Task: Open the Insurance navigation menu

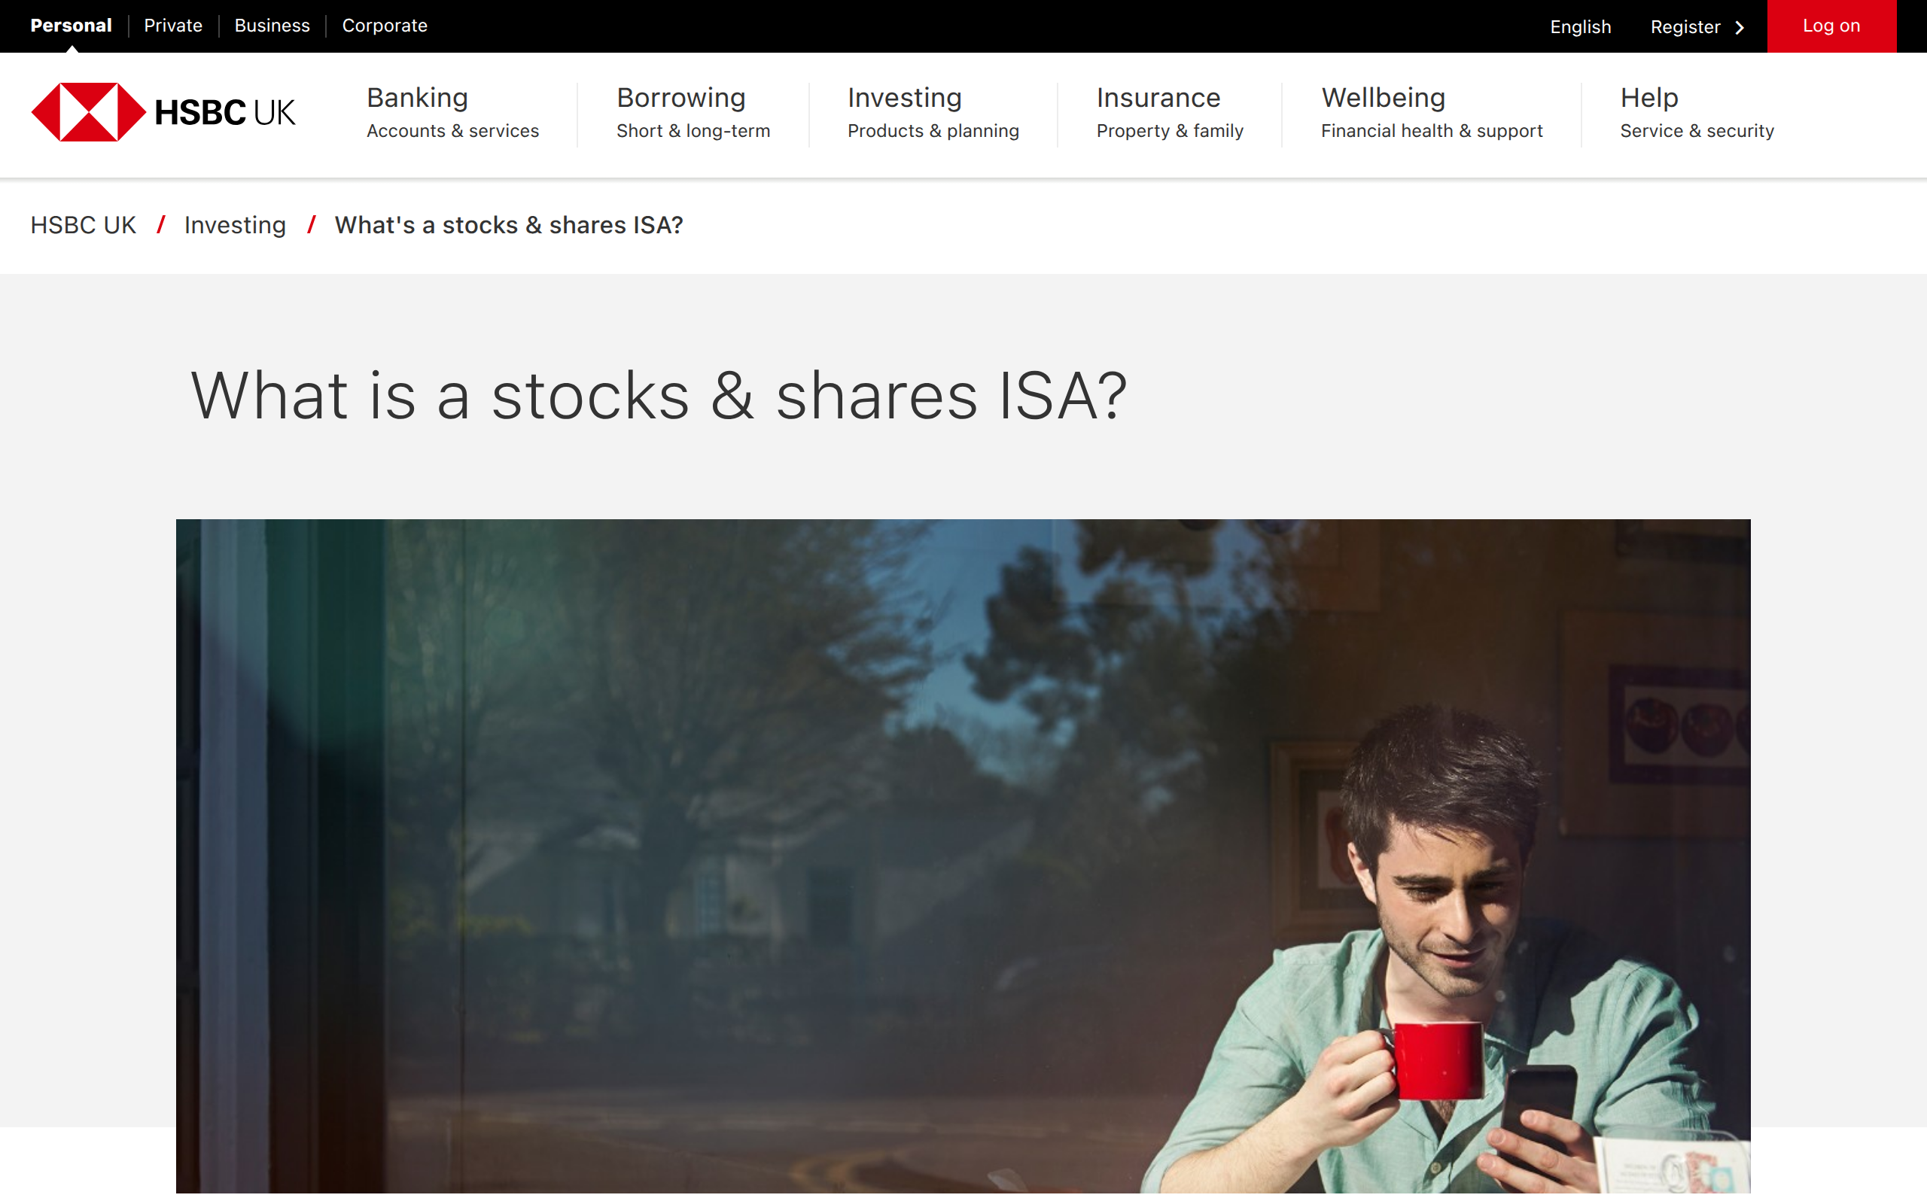Action: click(x=1158, y=111)
